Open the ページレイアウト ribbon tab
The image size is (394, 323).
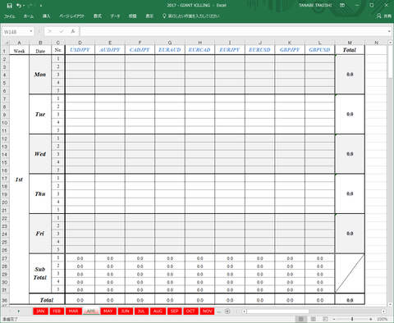click(71, 16)
